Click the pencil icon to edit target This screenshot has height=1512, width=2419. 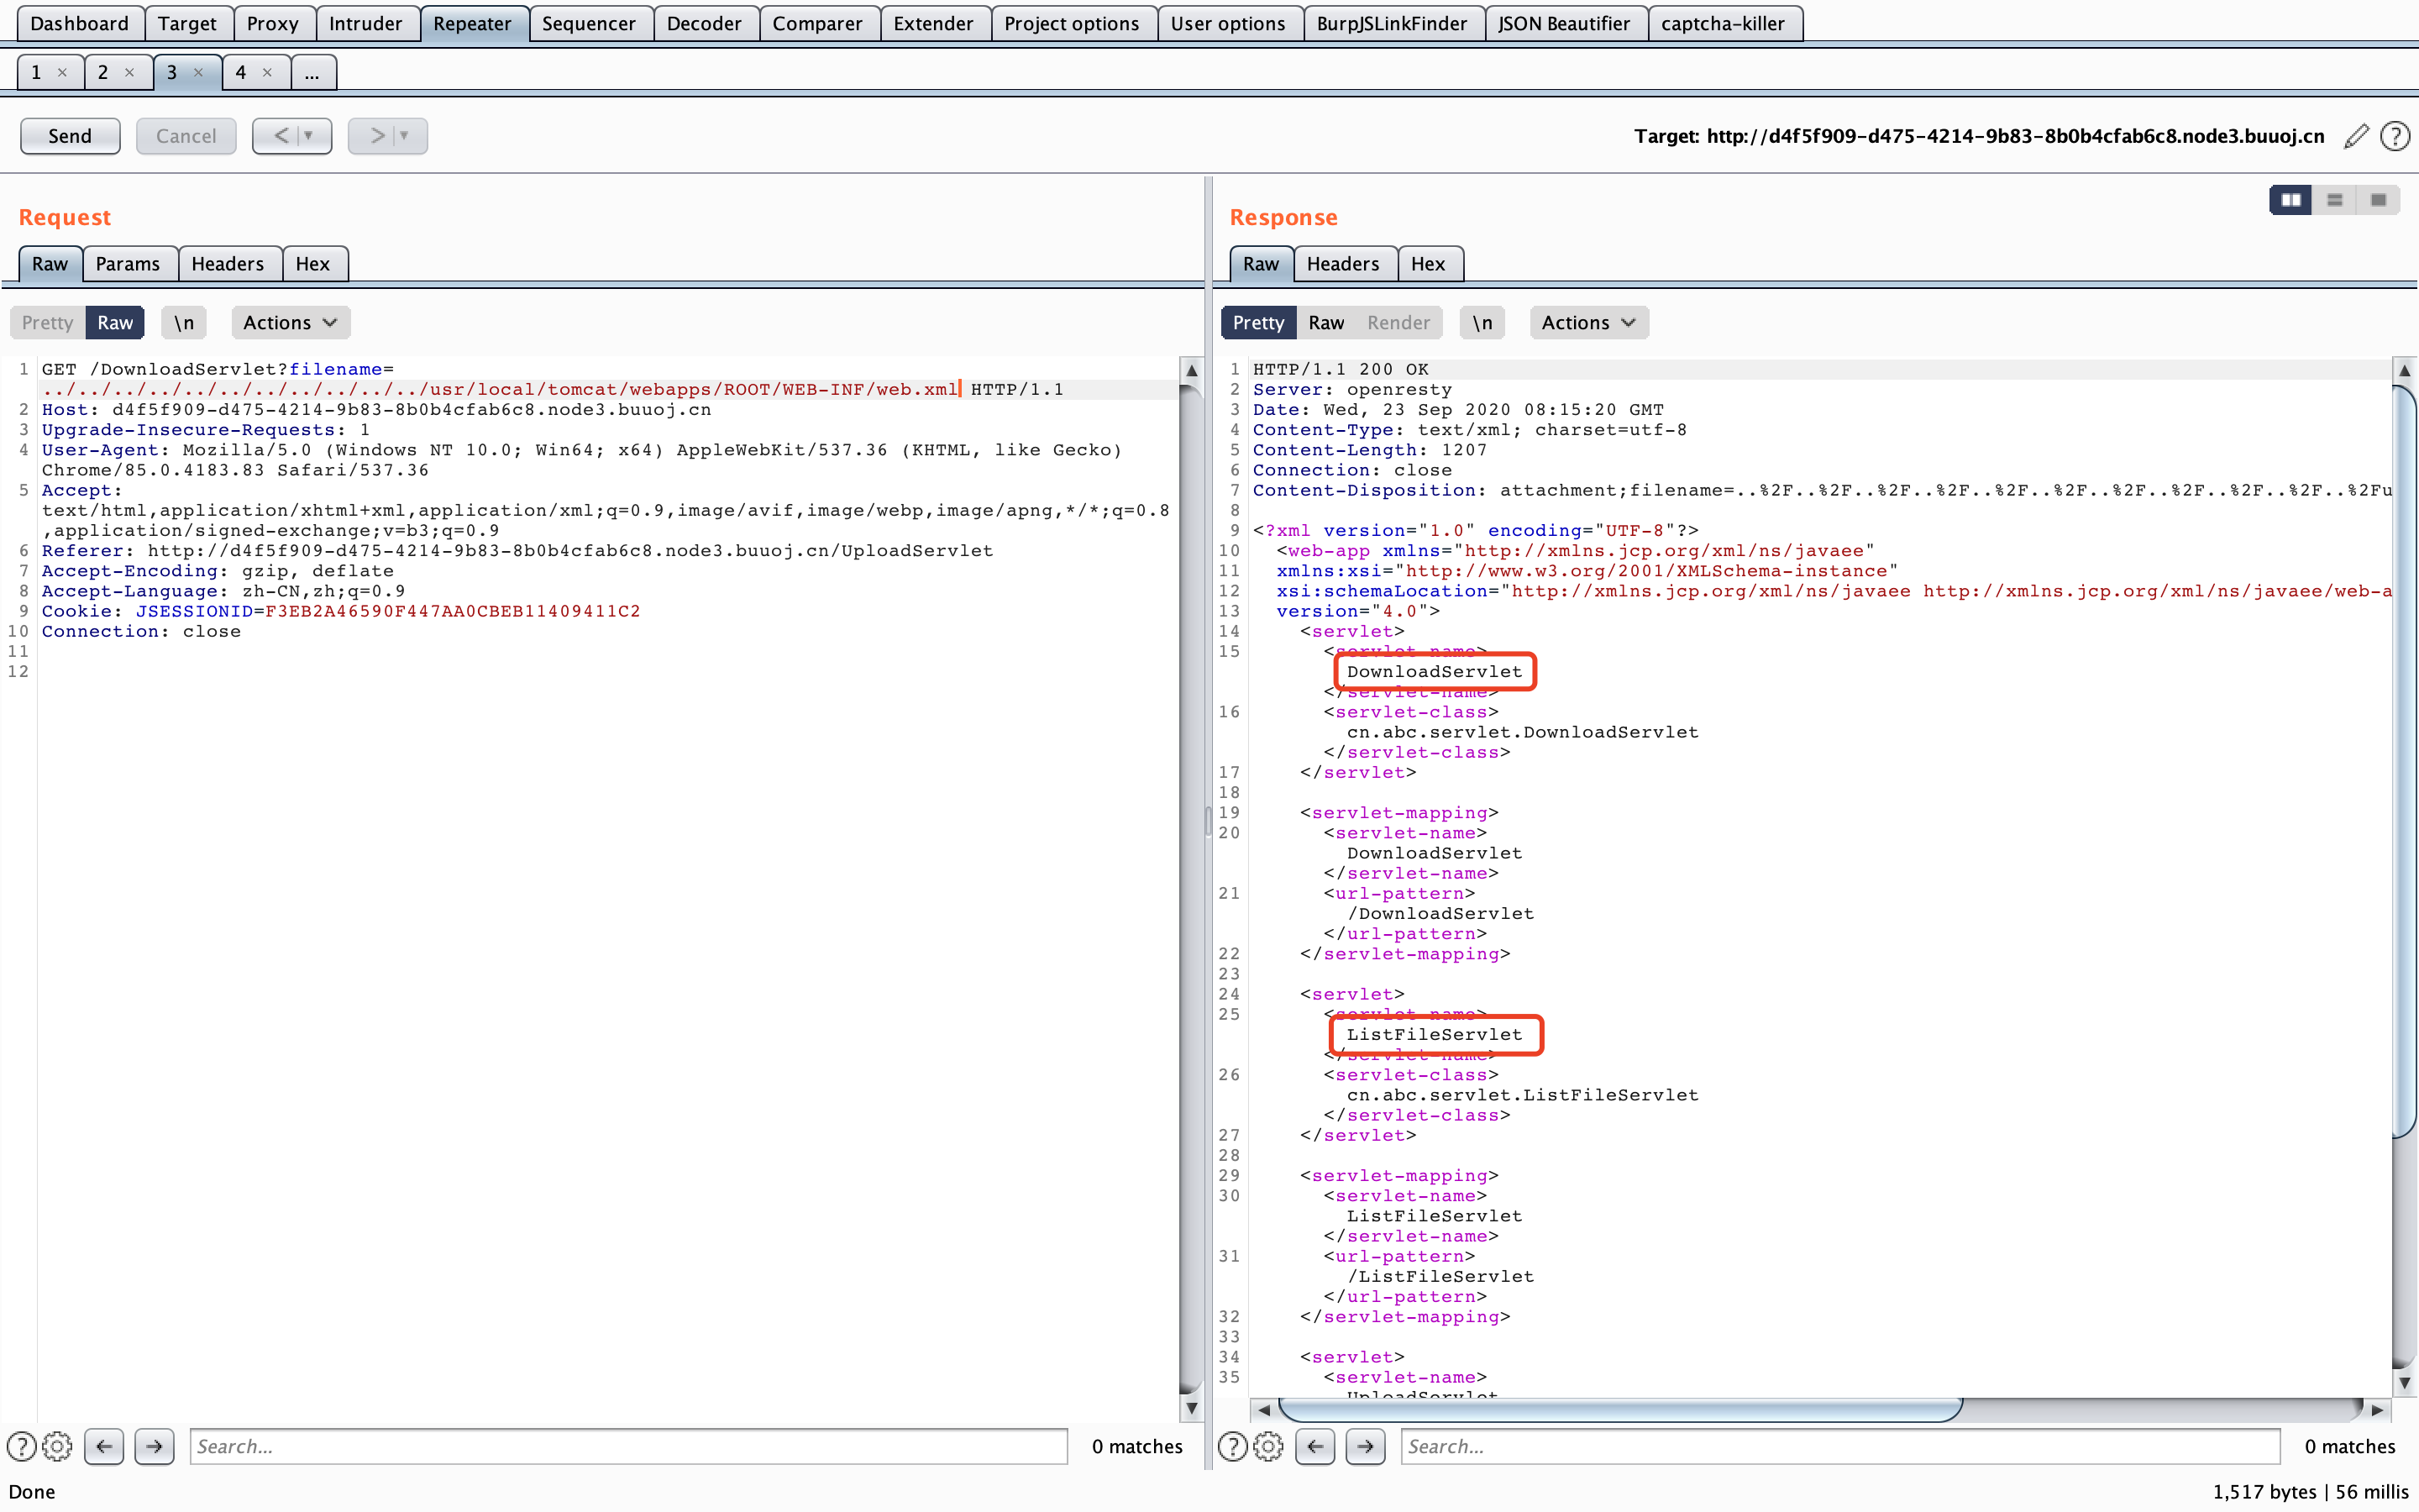2356,136
